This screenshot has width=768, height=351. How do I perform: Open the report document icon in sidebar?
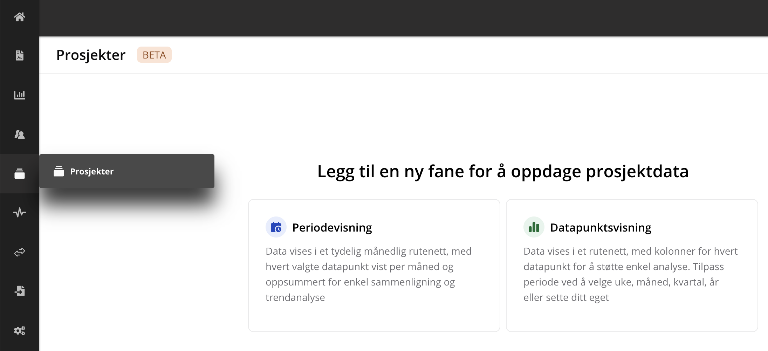20,55
